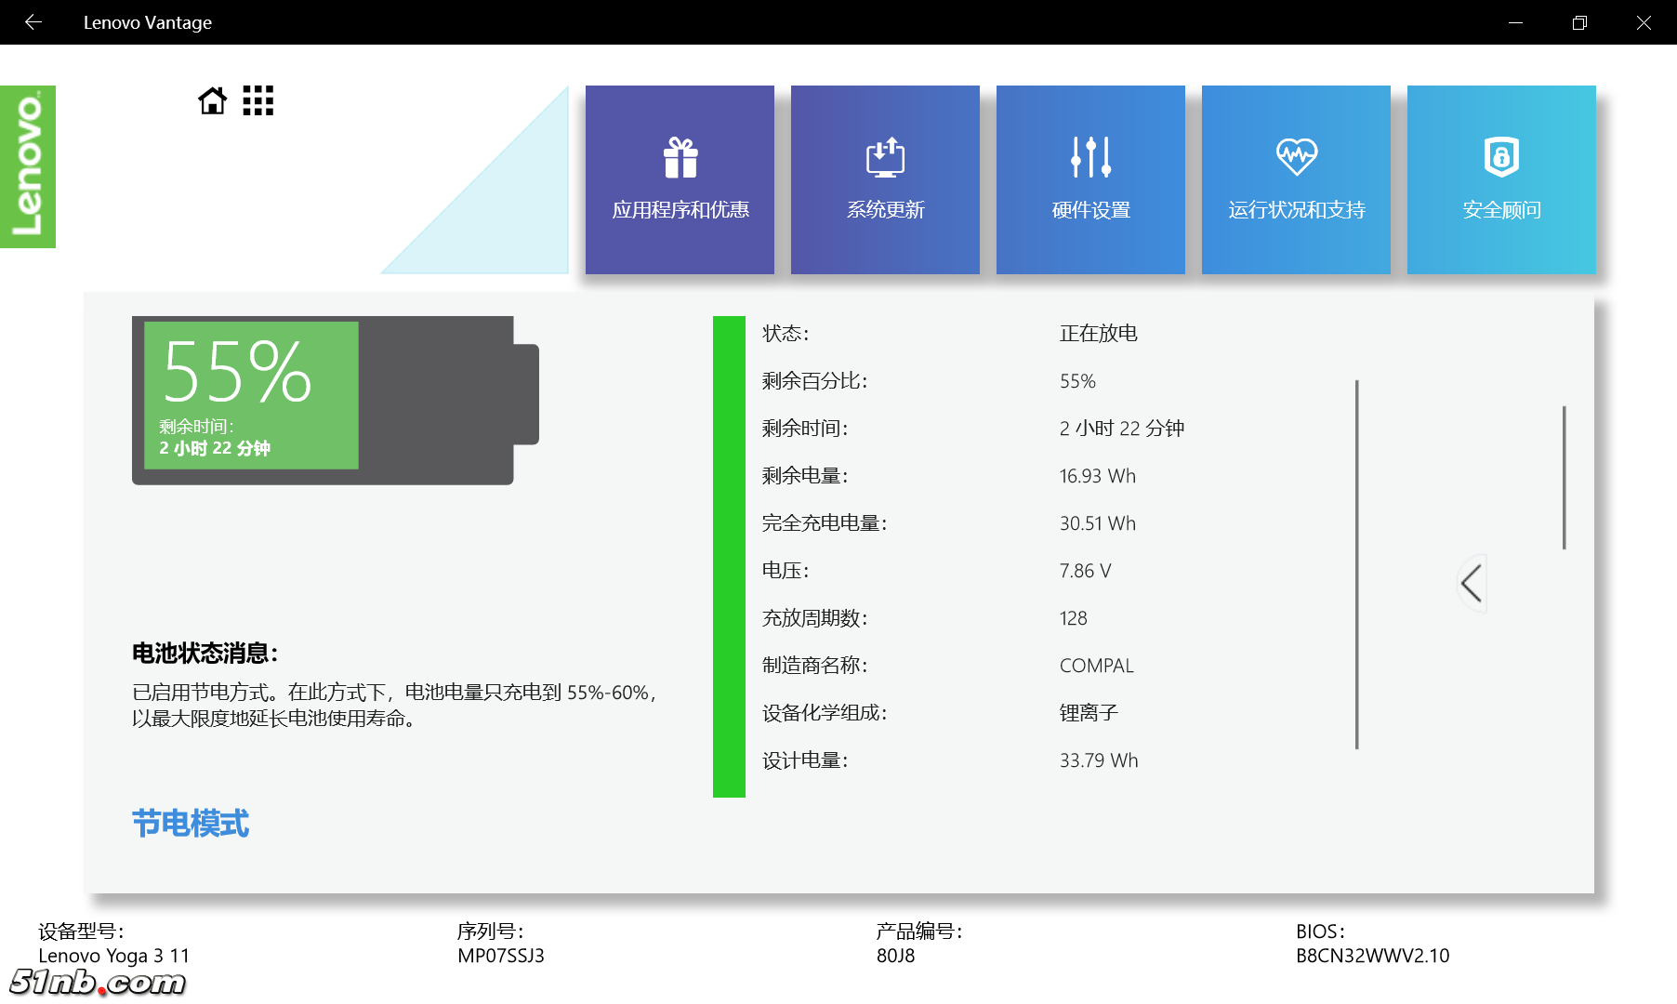
Task: Open the 安全顾问 shield icon
Action: pos(1501,157)
